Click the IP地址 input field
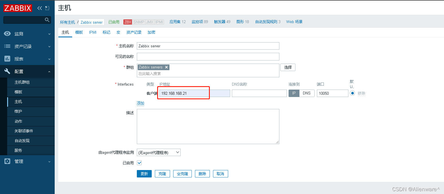444x194 pixels. coord(195,93)
